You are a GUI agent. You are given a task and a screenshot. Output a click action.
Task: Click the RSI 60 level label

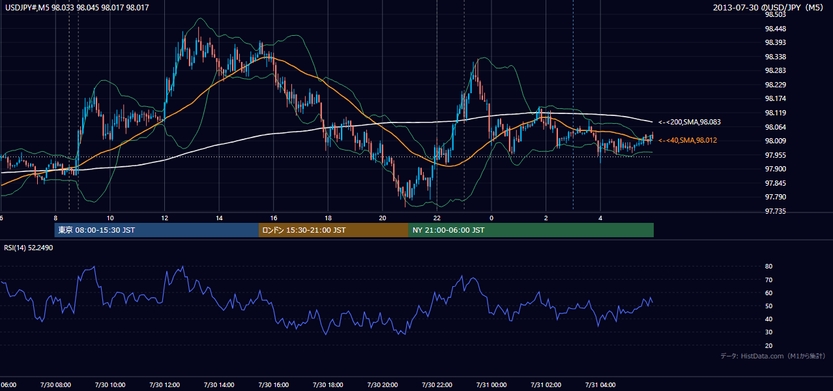pos(768,293)
